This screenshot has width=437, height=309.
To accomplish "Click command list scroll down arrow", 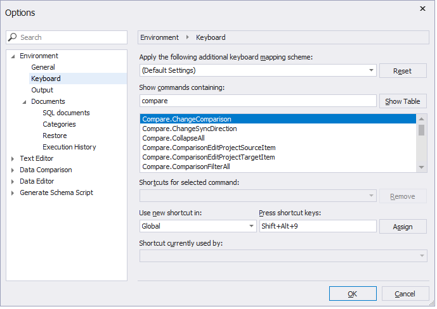I will coord(421,167).
